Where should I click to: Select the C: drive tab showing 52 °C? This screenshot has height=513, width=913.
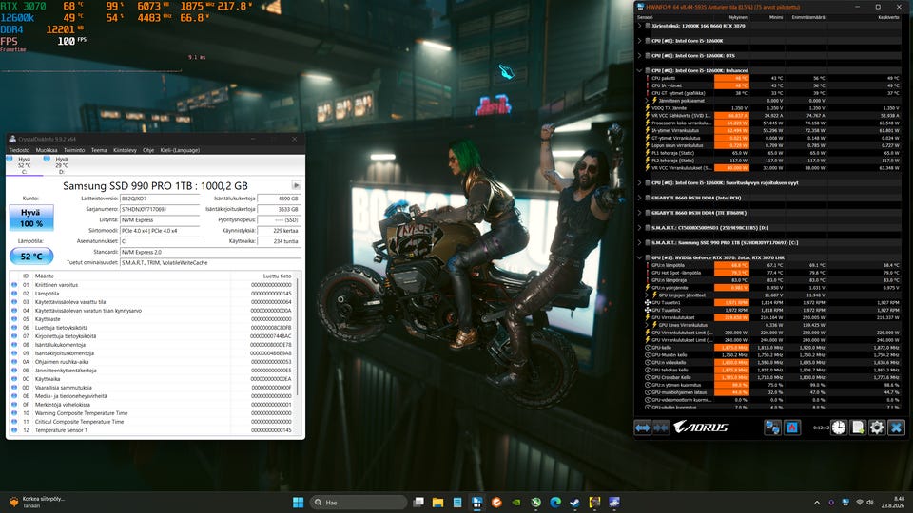tap(24, 165)
